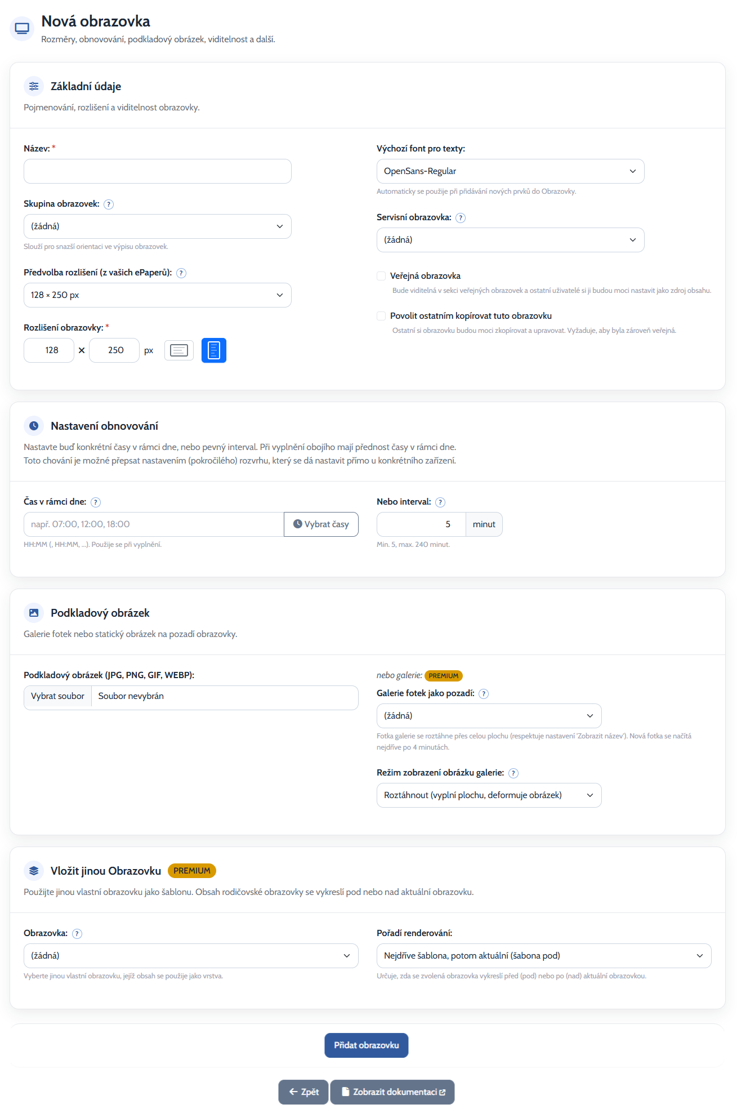Click the Přidat obrazovku button
This screenshot has height=1118, width=737.
click(x=367, y=1045)
